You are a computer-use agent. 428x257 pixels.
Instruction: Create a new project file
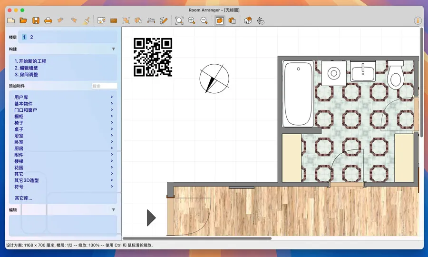[x=10, y=20]
